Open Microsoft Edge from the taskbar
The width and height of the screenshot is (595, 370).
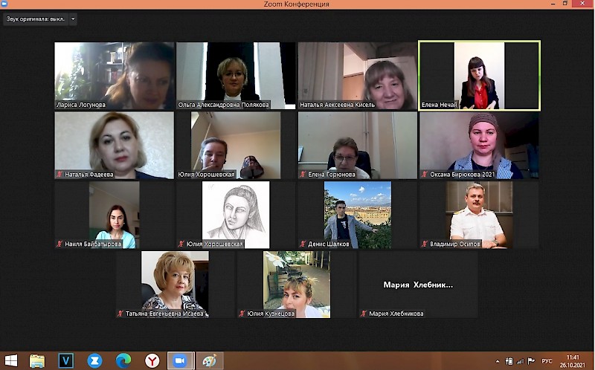click(123, 360)
